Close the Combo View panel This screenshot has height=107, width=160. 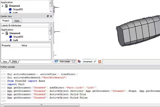click(51, 16)
